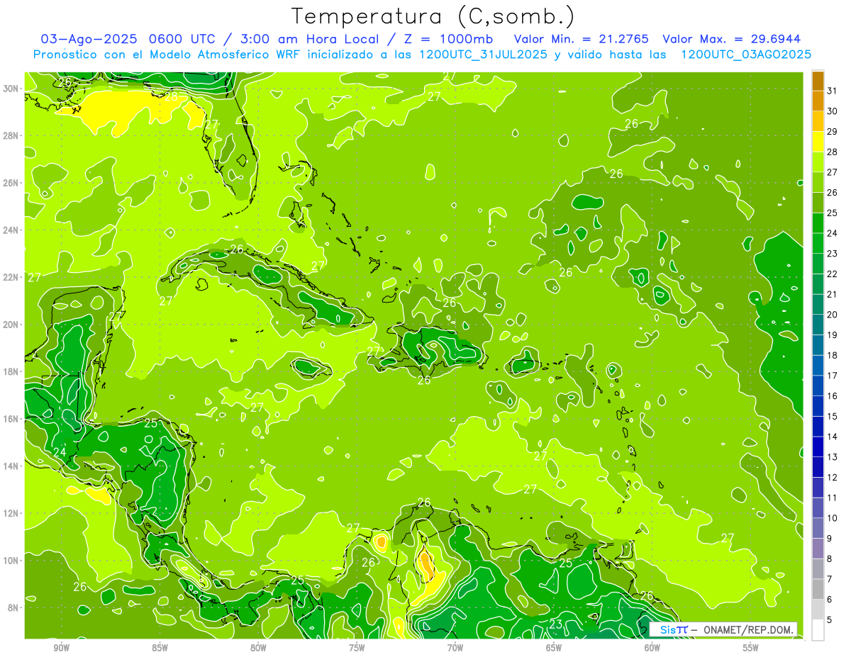Click the '22N' latitude axis label
The image size is (851, 657).
tap(11, 277)
